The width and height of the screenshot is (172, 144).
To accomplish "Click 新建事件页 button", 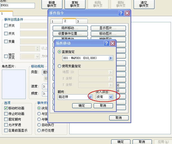I will coord(52,4).
